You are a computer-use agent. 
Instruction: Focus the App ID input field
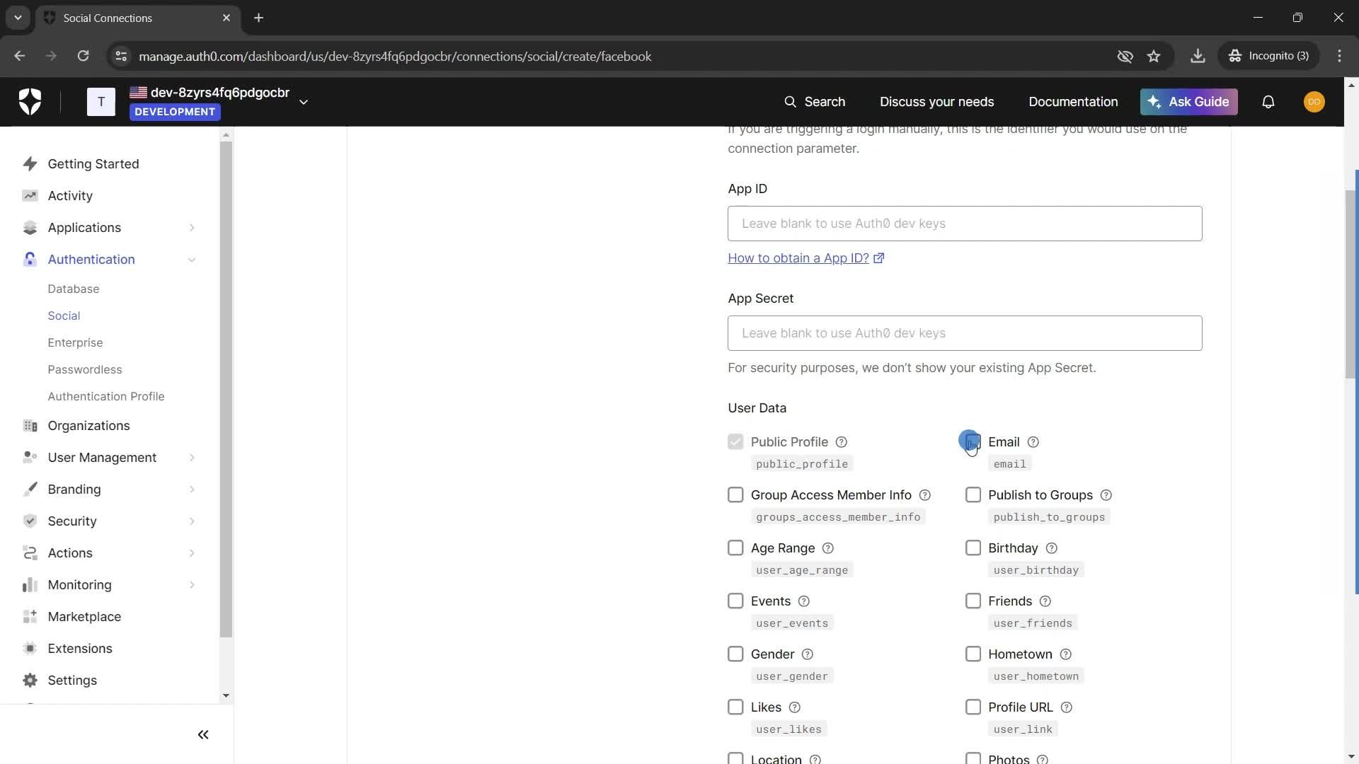965,224
